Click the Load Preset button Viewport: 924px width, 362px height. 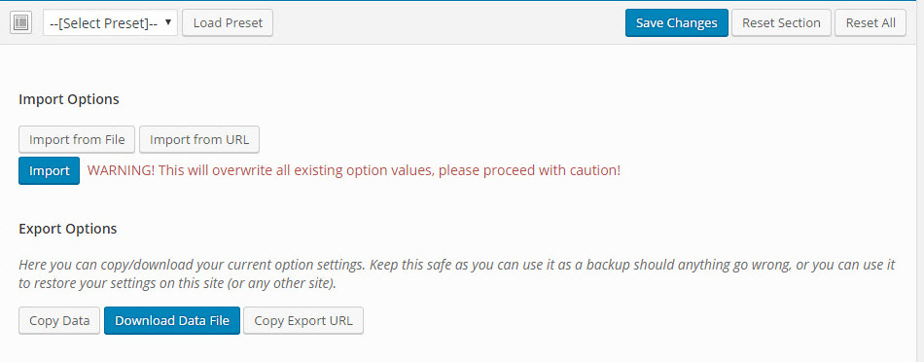point(228,23)
